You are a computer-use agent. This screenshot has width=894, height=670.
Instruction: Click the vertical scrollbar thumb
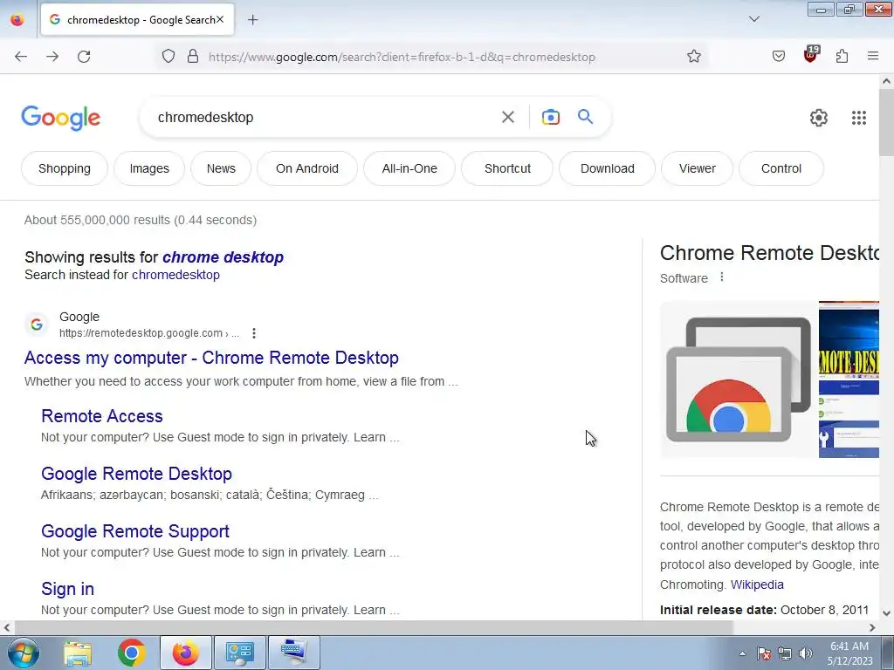point(886,122)
